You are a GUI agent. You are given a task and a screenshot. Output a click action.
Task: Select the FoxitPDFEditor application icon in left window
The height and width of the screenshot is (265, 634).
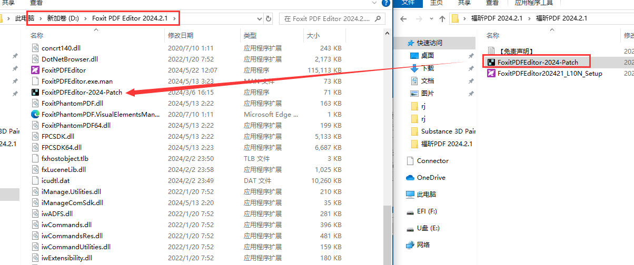[x=35, y=70]
